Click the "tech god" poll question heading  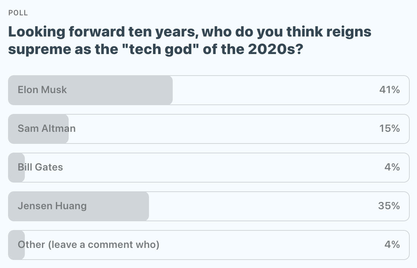click(190, 40)
